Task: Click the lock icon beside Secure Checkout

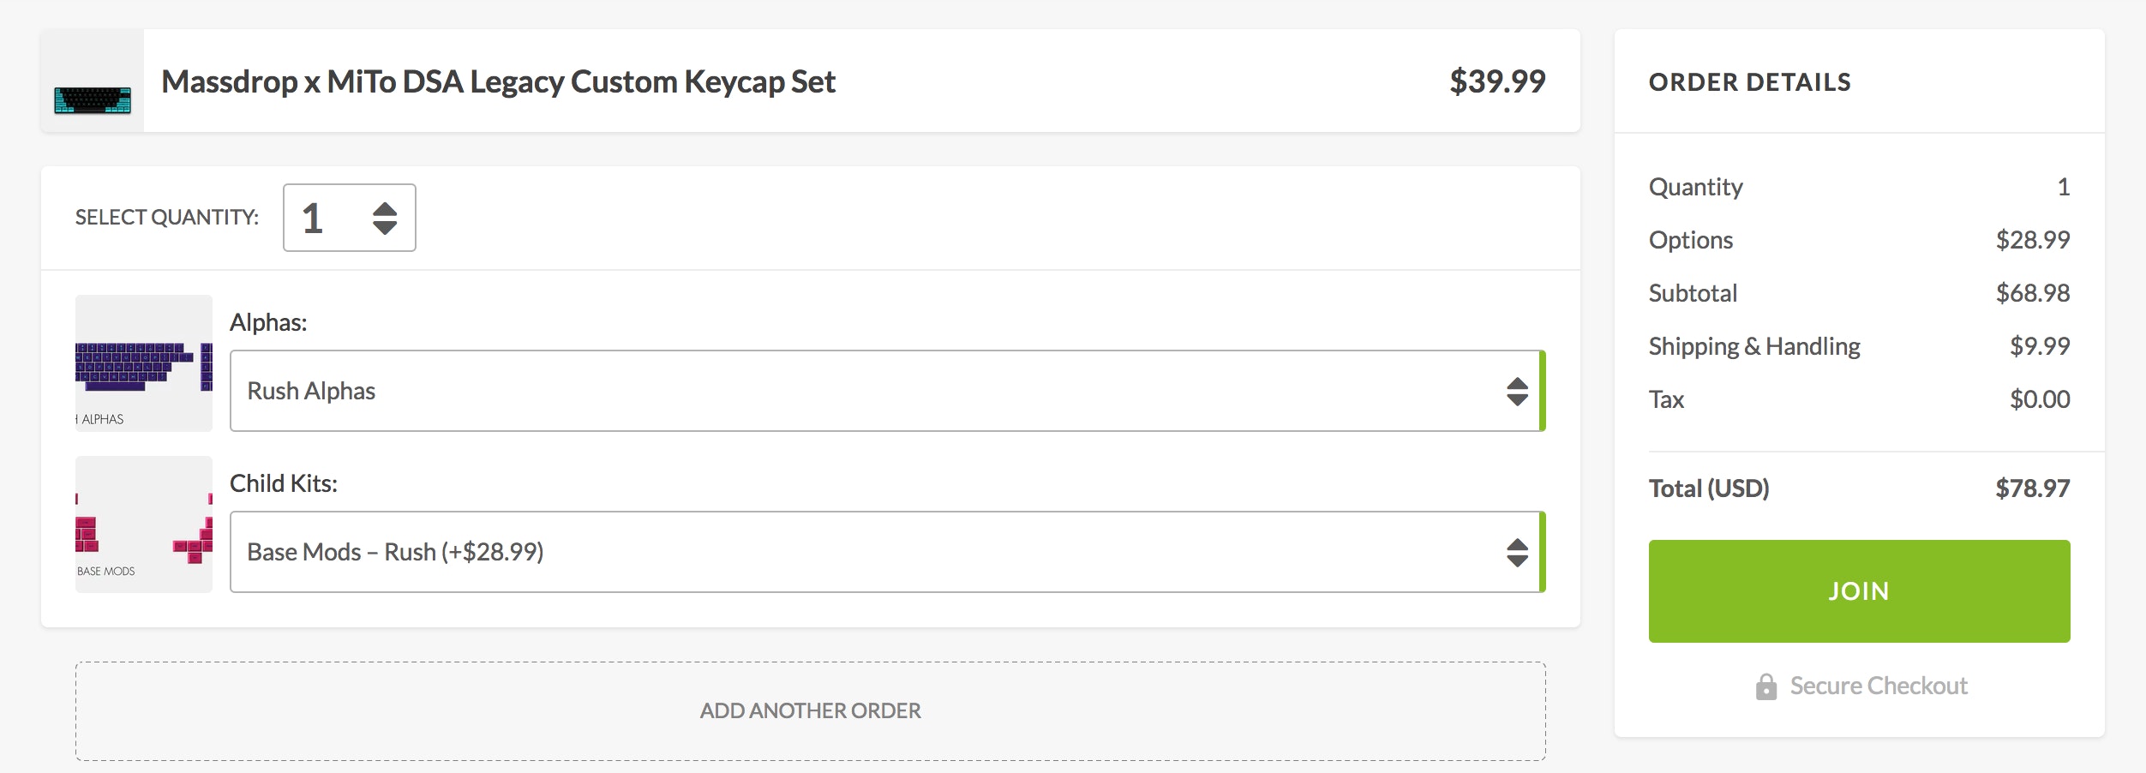Action: tap(1765, 686)
